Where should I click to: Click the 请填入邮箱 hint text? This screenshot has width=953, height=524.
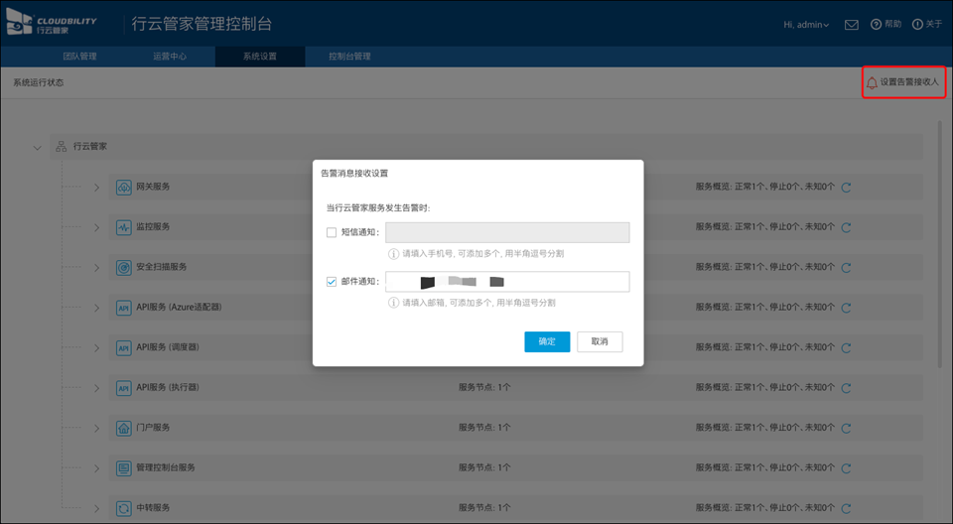478,303
